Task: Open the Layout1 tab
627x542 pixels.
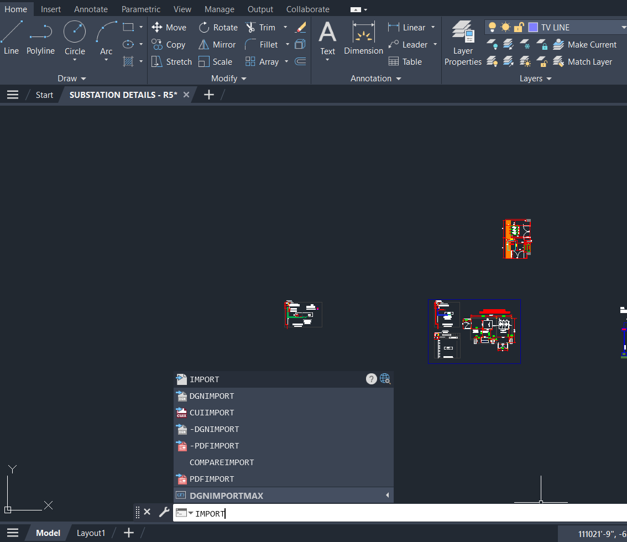Action: [91, 533]
